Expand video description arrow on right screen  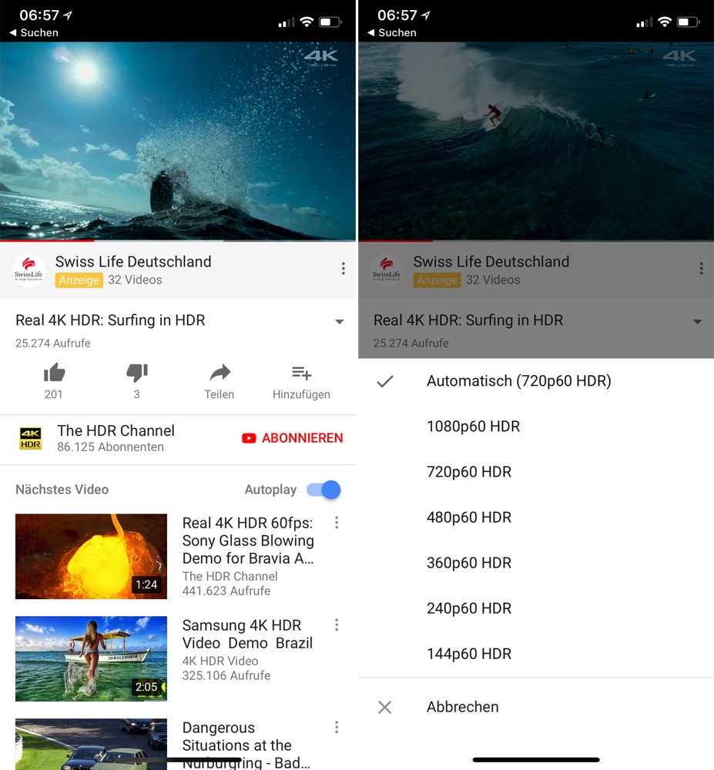coord(697,322)
